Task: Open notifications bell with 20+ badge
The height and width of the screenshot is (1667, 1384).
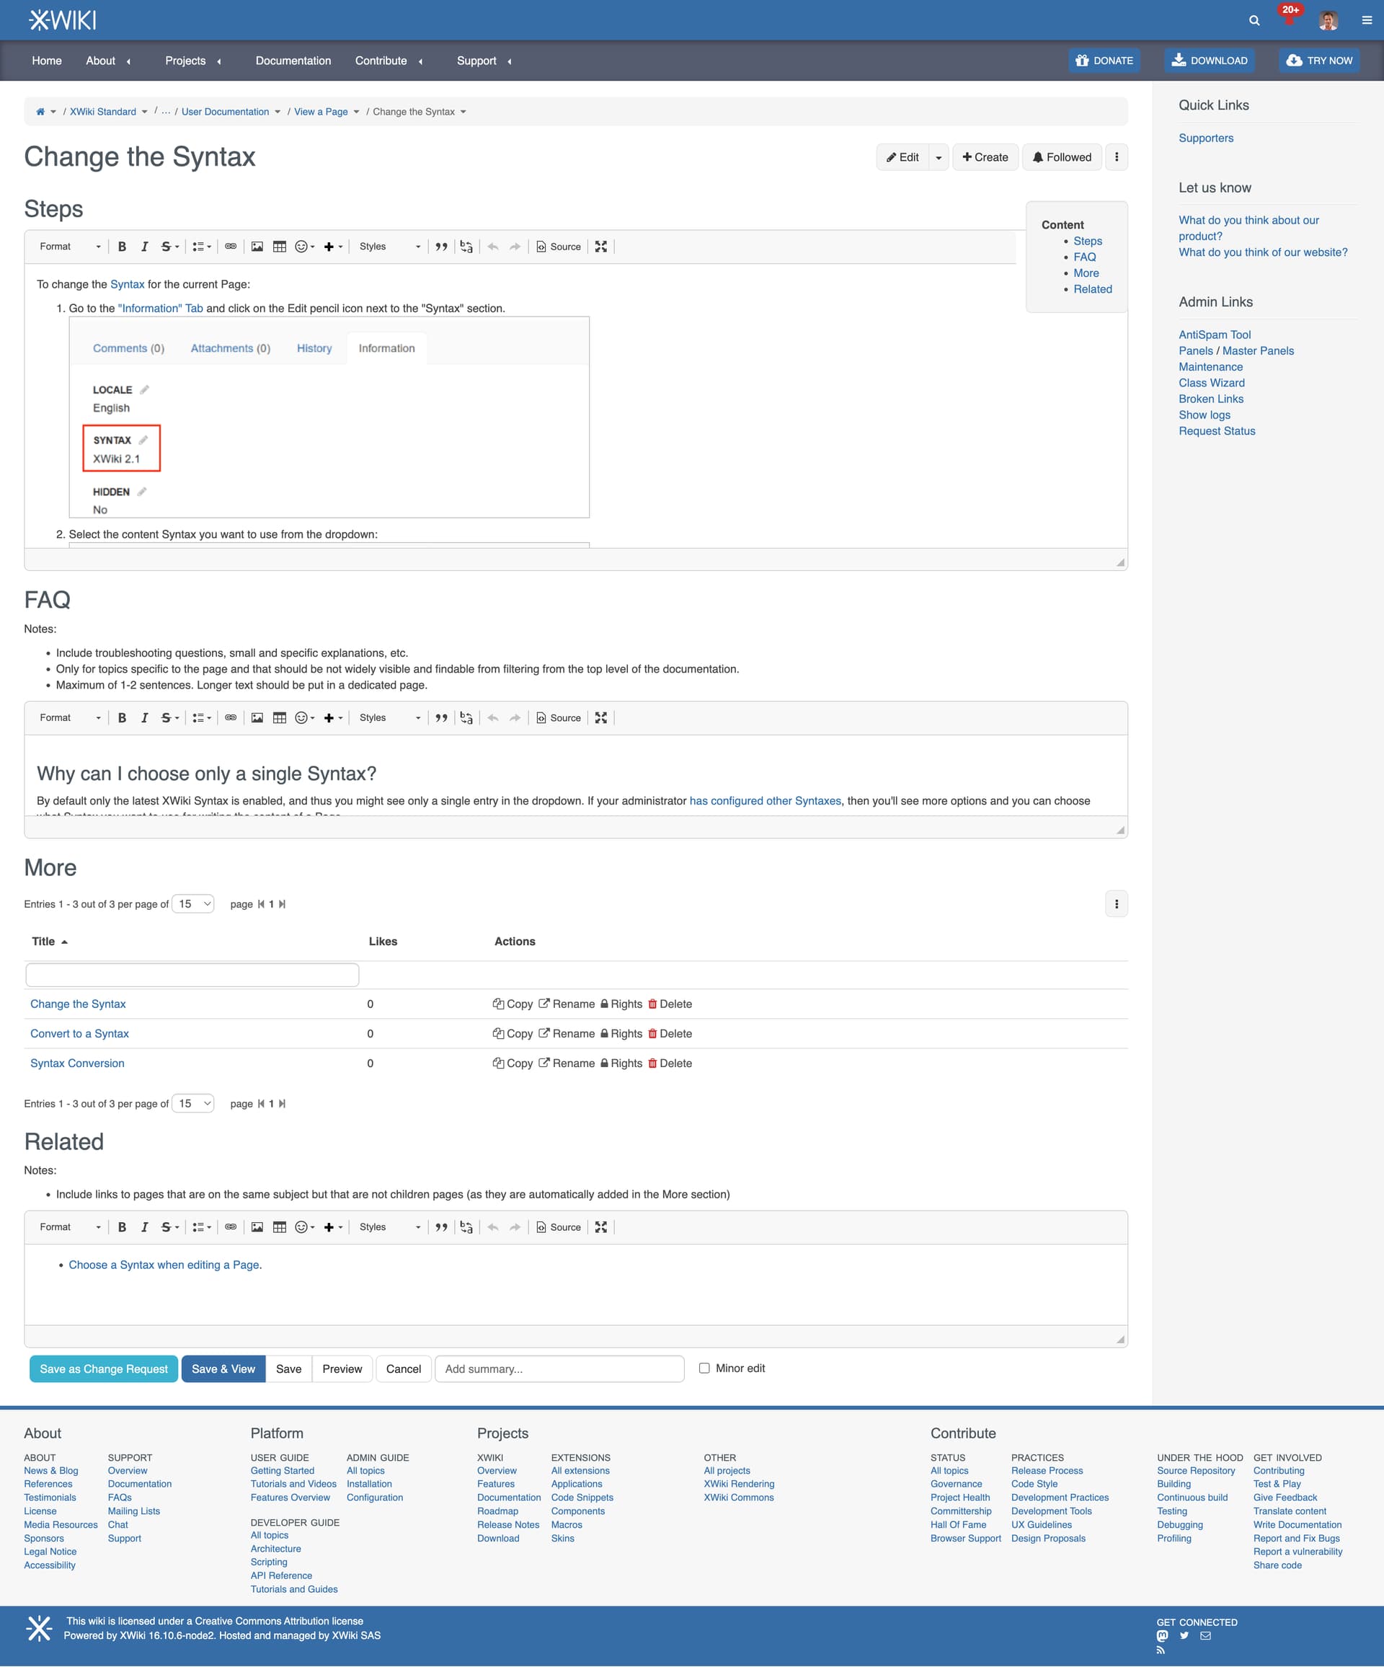Action: [1289, 16]
